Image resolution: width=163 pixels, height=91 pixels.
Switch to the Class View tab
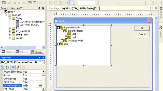(x=22, y=52)
